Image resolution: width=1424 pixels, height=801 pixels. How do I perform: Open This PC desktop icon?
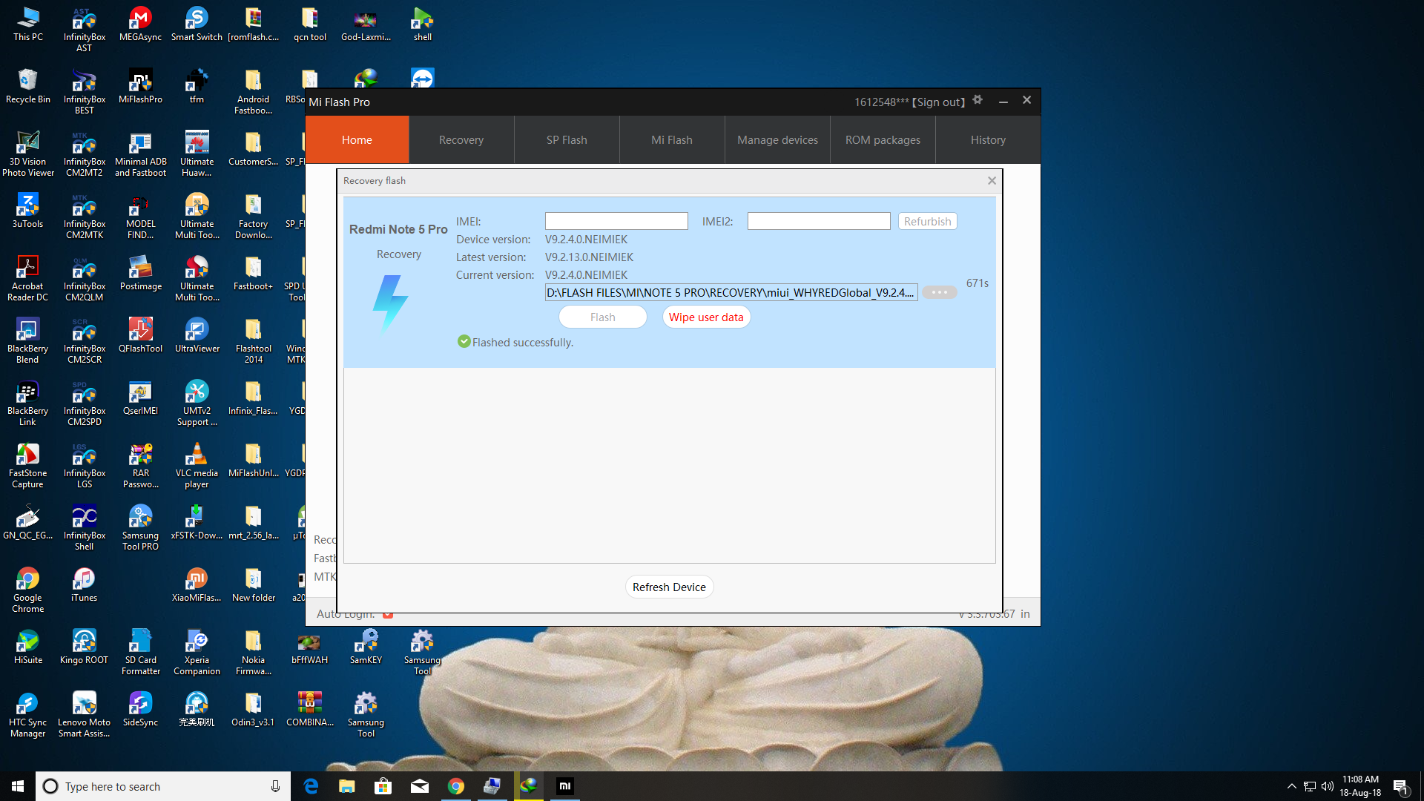pos(28,24)
